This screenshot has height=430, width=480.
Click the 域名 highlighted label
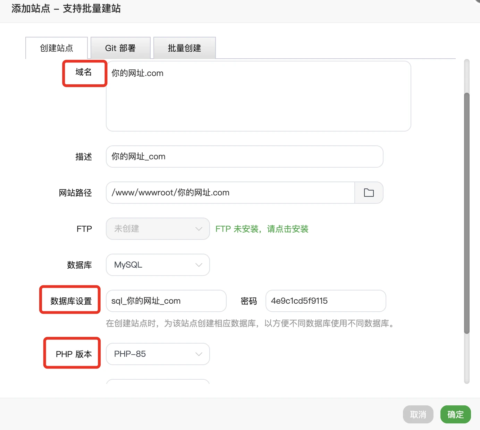pyautogui.click(x=84, y=73)
